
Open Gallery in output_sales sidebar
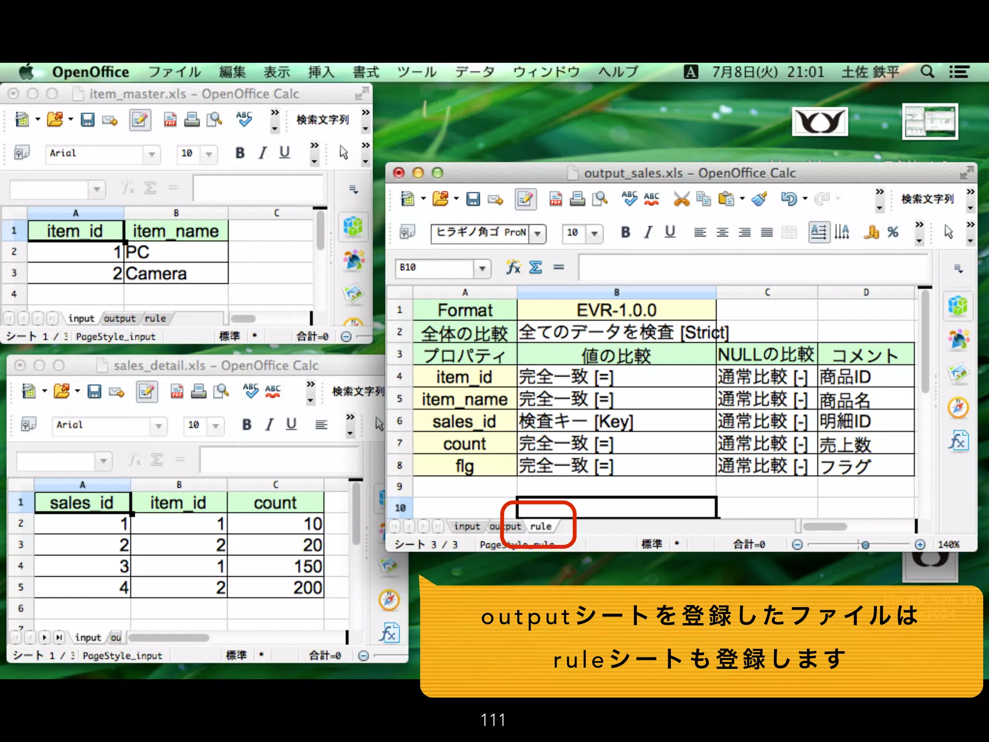point(958,373)
